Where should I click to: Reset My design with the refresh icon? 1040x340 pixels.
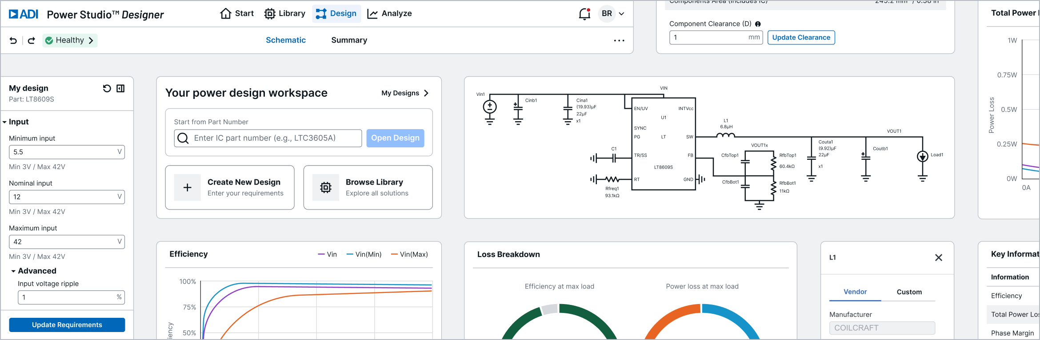click(x=107, y=88)
